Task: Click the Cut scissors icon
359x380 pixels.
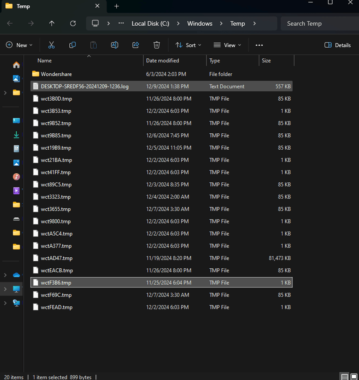Action: pos(51,45)
